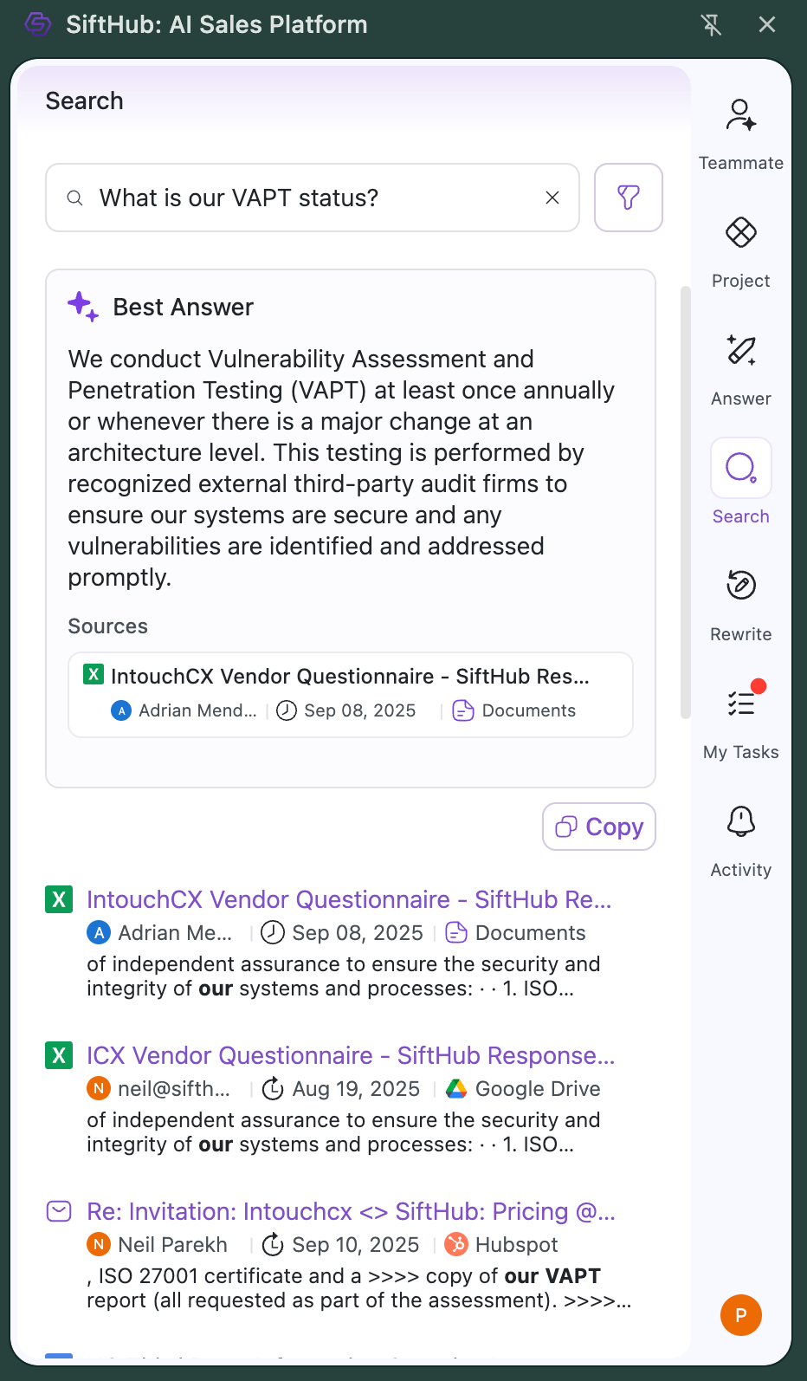Copy the best answer text
Viewport: 807px width, 1381px height.
pos(599,827)
